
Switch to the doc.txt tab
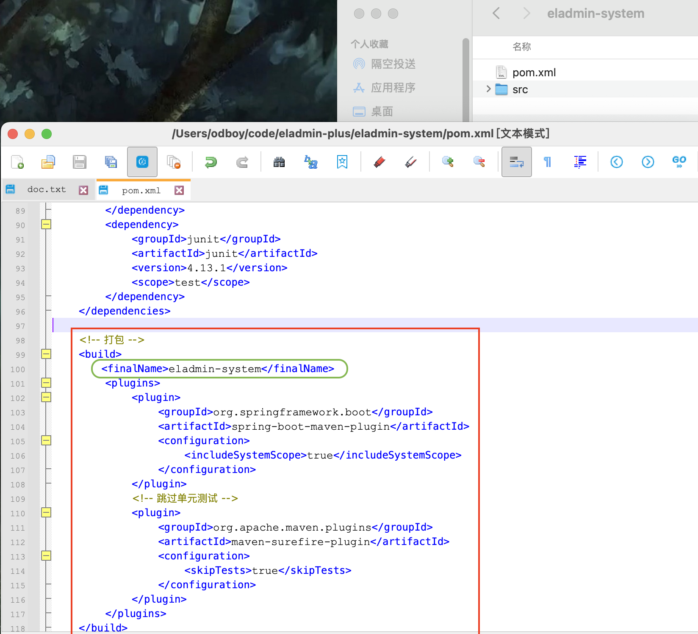click(47, 189)
